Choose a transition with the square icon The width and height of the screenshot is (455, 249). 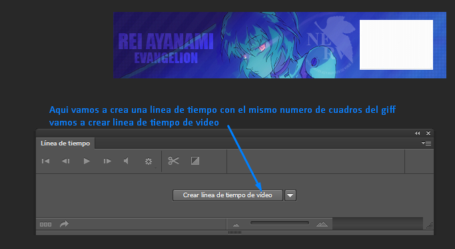(x=195, y=161)
